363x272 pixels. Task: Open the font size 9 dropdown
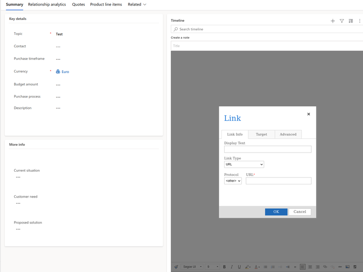click(212, 267)
